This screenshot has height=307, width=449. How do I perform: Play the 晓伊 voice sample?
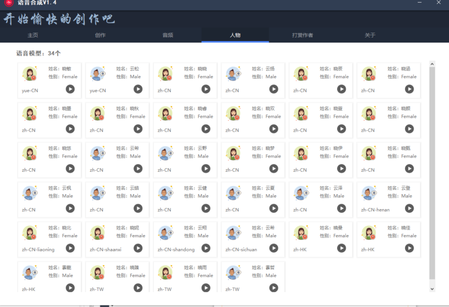341,168
